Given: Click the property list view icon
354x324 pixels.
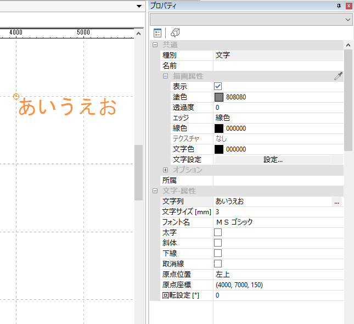Looking at the screenshot, I should click(158, 33).
